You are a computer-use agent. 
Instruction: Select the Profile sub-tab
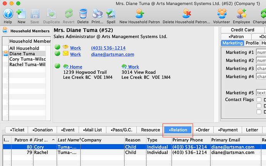252,43
